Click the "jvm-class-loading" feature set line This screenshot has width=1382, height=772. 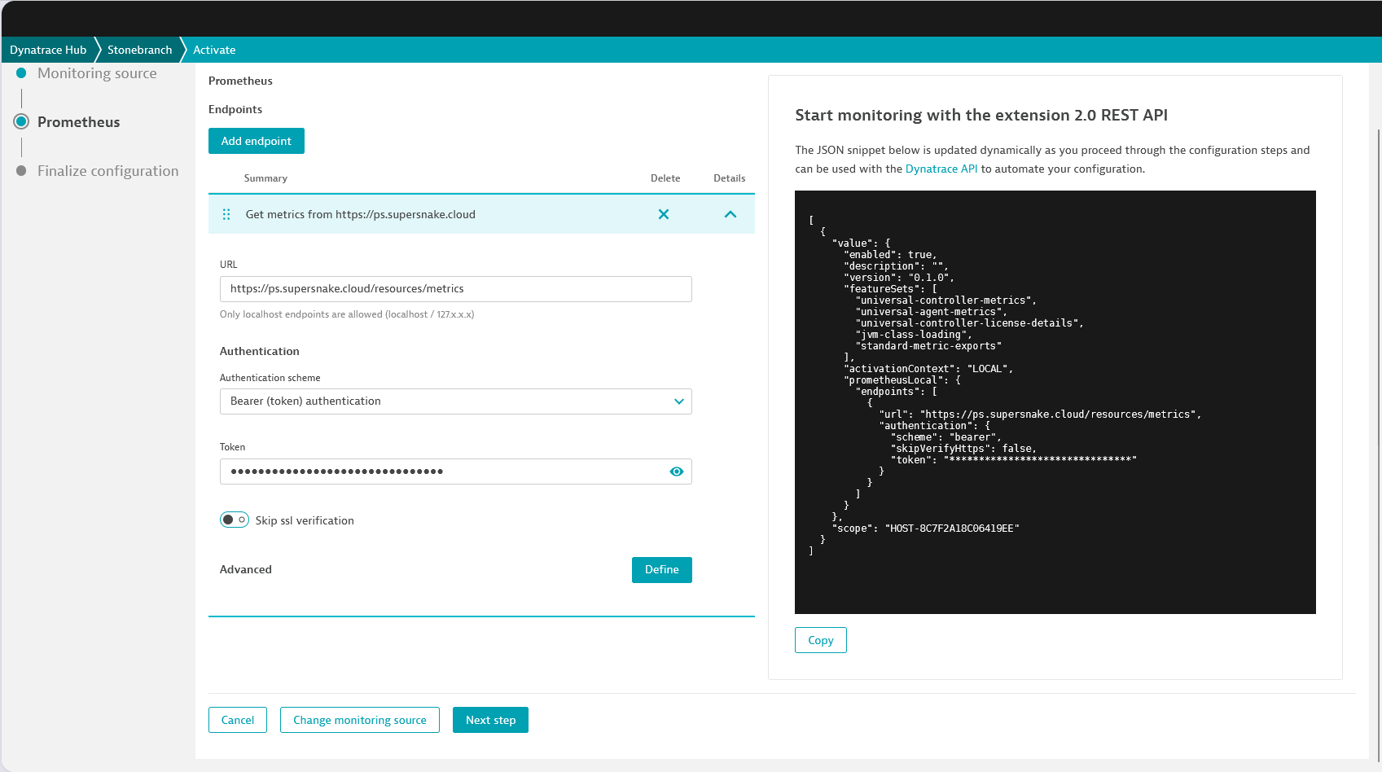914,335
